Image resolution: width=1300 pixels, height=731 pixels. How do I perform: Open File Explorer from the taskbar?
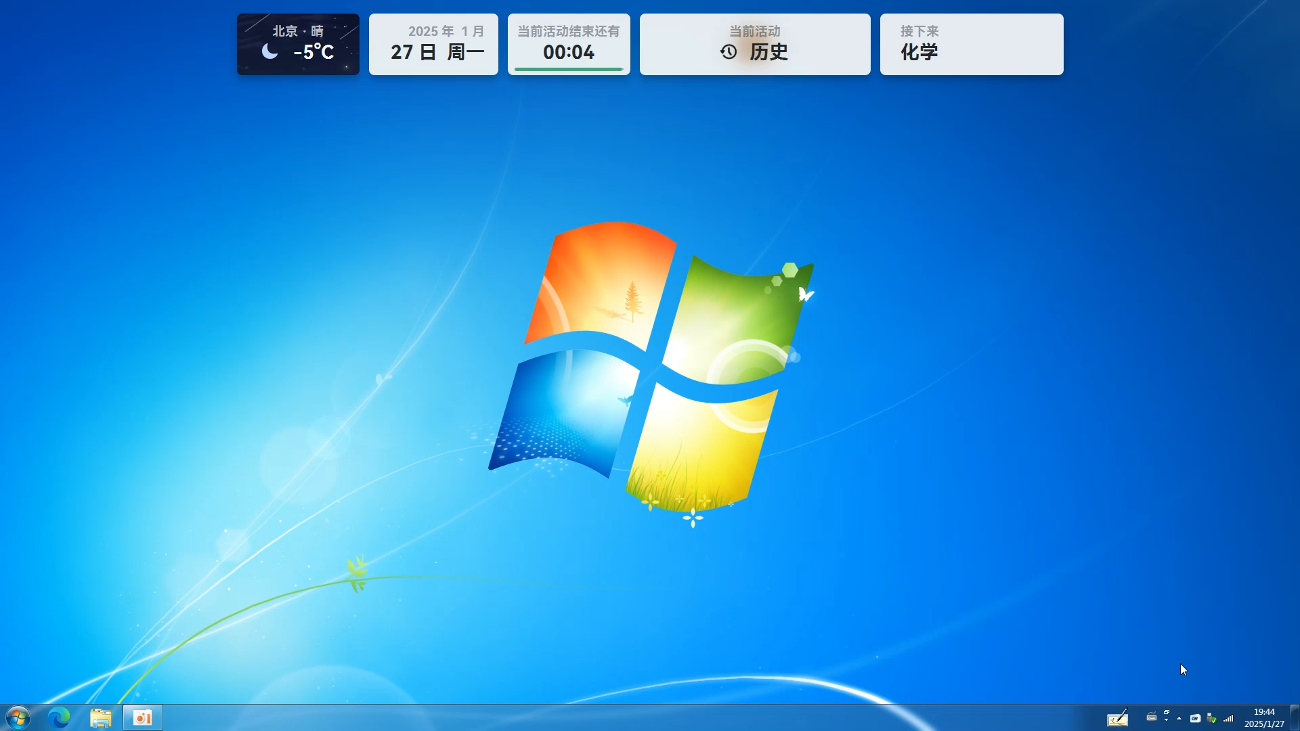101,717
